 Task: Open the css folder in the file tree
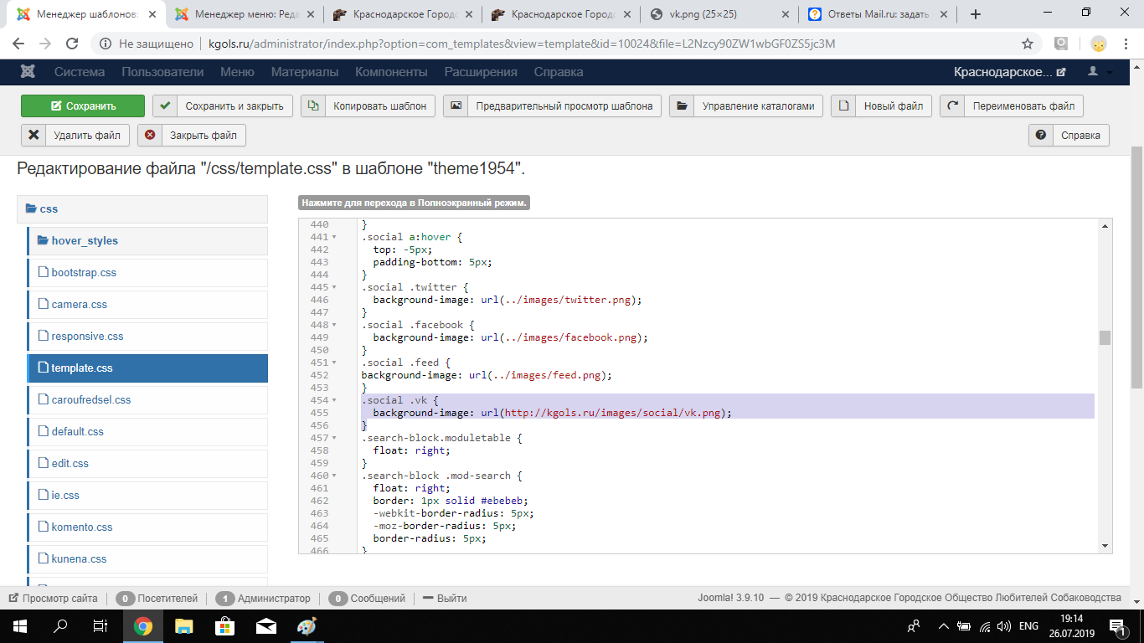click(142, 209)
